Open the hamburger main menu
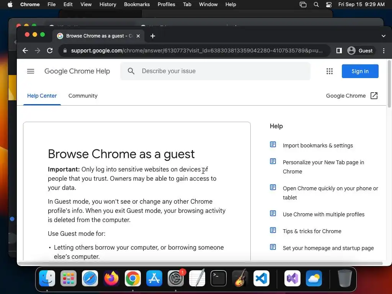The image size is (392, 294). [x=31, y=71]
